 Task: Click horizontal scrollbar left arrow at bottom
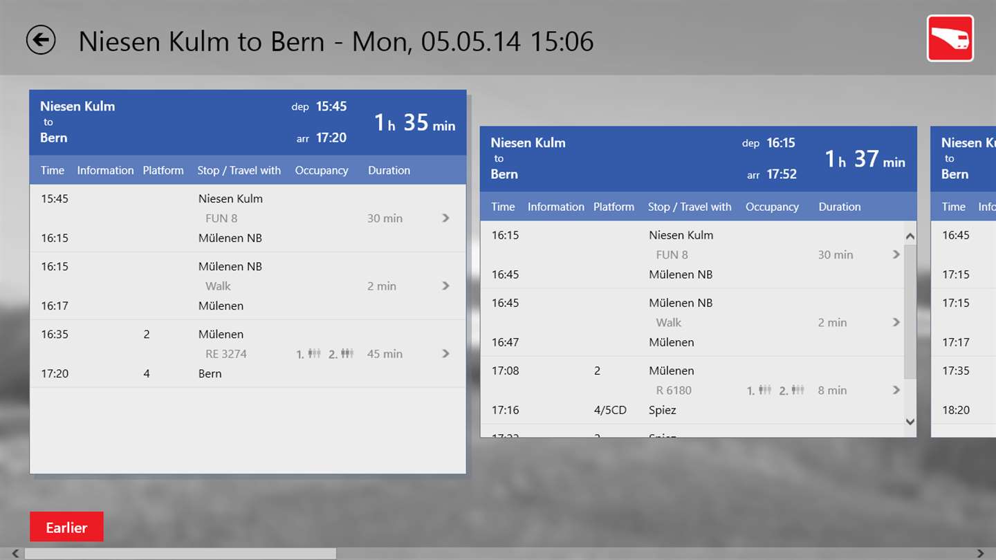[14, 554]
